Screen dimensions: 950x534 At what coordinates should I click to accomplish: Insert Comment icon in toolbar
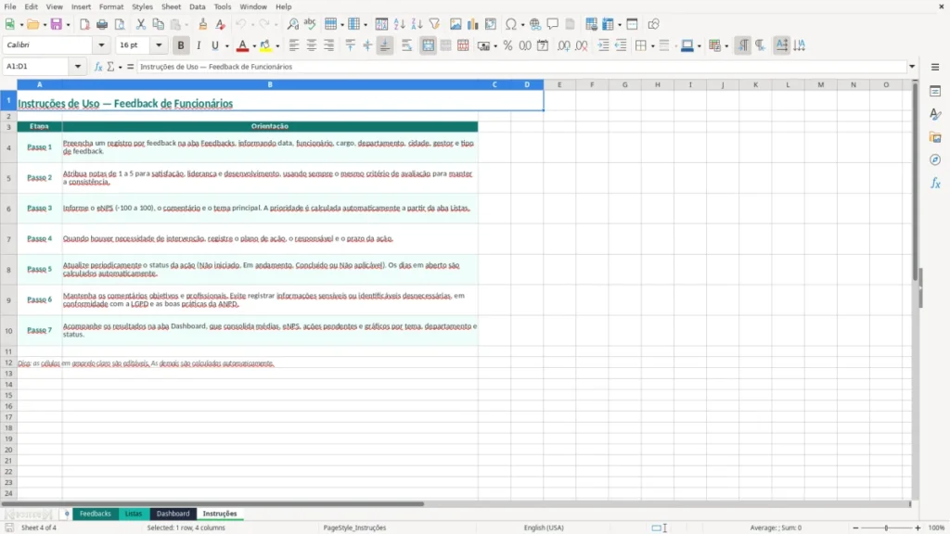[x=553, y=24]
